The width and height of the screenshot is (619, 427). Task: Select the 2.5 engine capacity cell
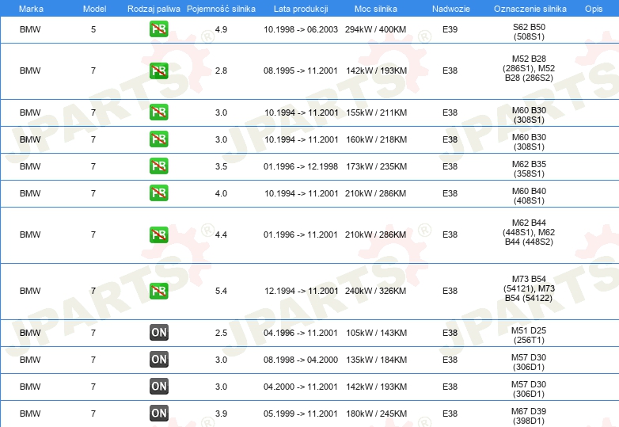tap(221, 333)
